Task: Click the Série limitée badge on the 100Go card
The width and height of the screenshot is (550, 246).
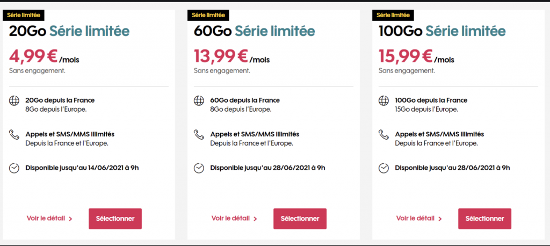Action: pyautogui.click(x=393, y=15)
